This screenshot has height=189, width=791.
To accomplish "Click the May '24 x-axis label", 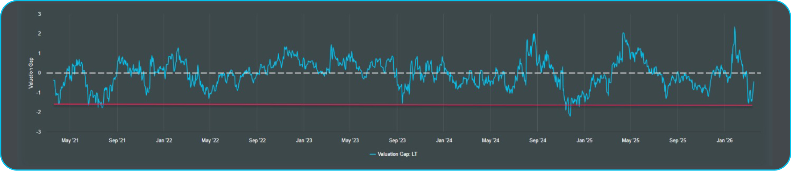I will tap(490, 140).
